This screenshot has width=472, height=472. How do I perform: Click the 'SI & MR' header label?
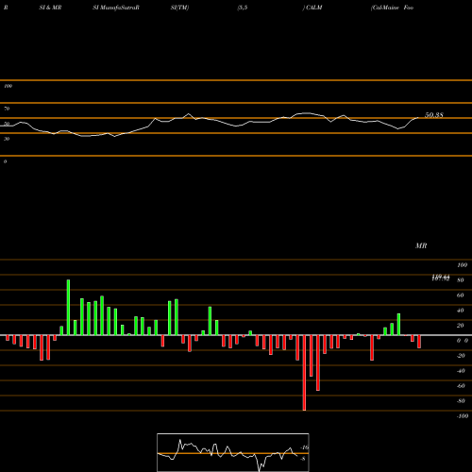click(x=50, y=8)
